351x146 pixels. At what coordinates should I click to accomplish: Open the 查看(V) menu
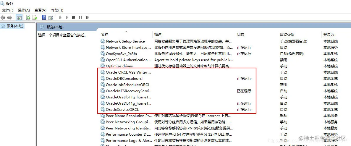click(x=41, y=10)
